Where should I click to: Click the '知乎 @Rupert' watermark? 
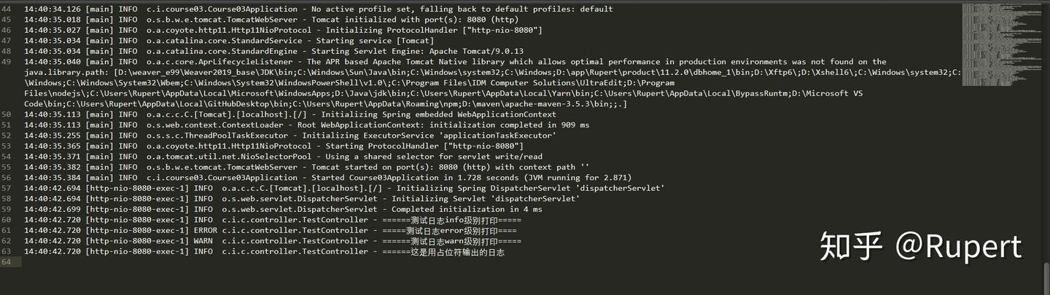pos(920,246)
